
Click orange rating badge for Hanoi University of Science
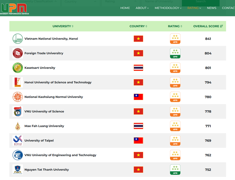175,82
